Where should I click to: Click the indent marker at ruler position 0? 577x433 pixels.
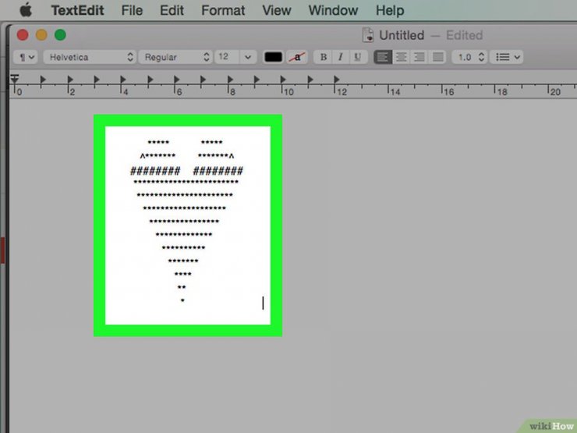15,80
